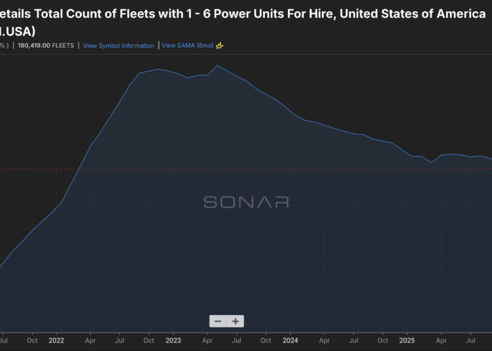Open the View Symbol Information link

pos(119,46)
